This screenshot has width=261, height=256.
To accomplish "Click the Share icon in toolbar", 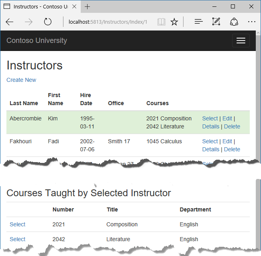I will (234, 22).
